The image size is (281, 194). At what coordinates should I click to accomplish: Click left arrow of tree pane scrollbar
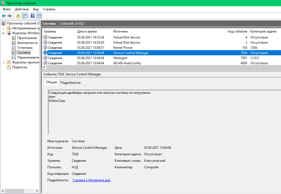pos(3,191)
